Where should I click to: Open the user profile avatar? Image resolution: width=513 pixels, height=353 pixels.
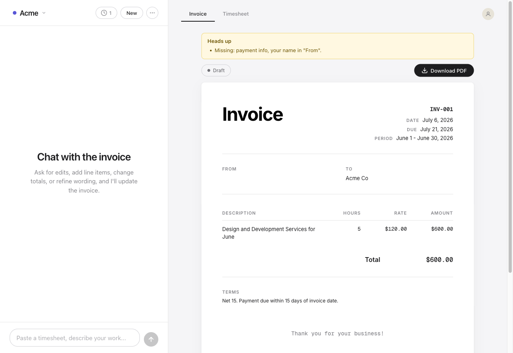pos(488,14)
